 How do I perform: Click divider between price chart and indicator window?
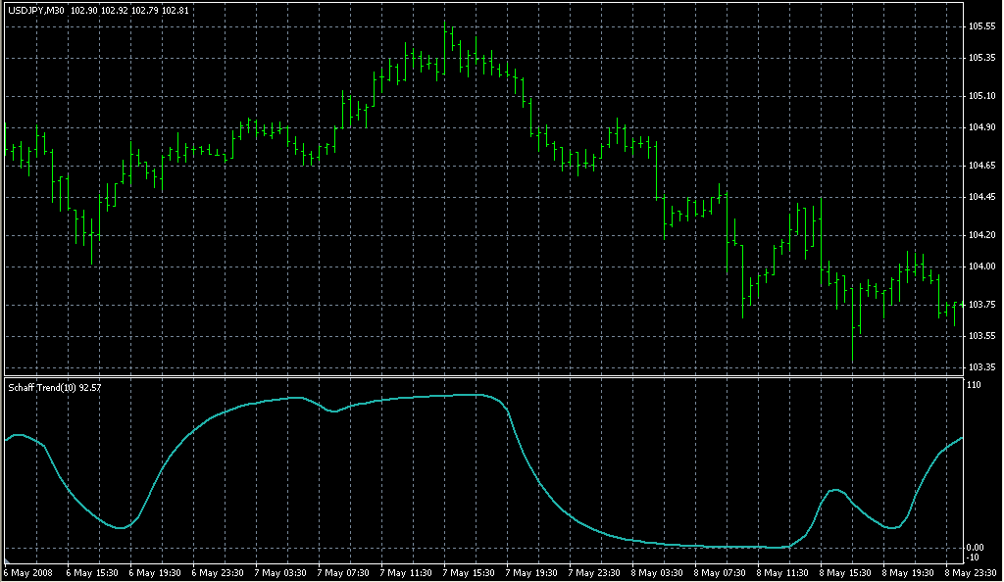tap(480, 376)
